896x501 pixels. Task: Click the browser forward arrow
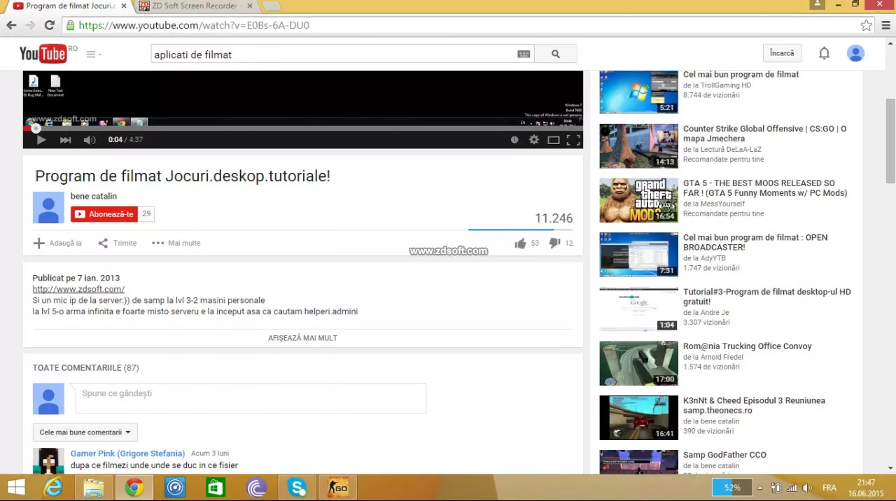pos(30,25)
